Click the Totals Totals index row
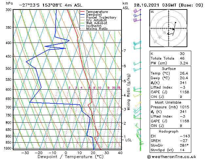Screen dimensions: 206x159 tap(170, 58)
